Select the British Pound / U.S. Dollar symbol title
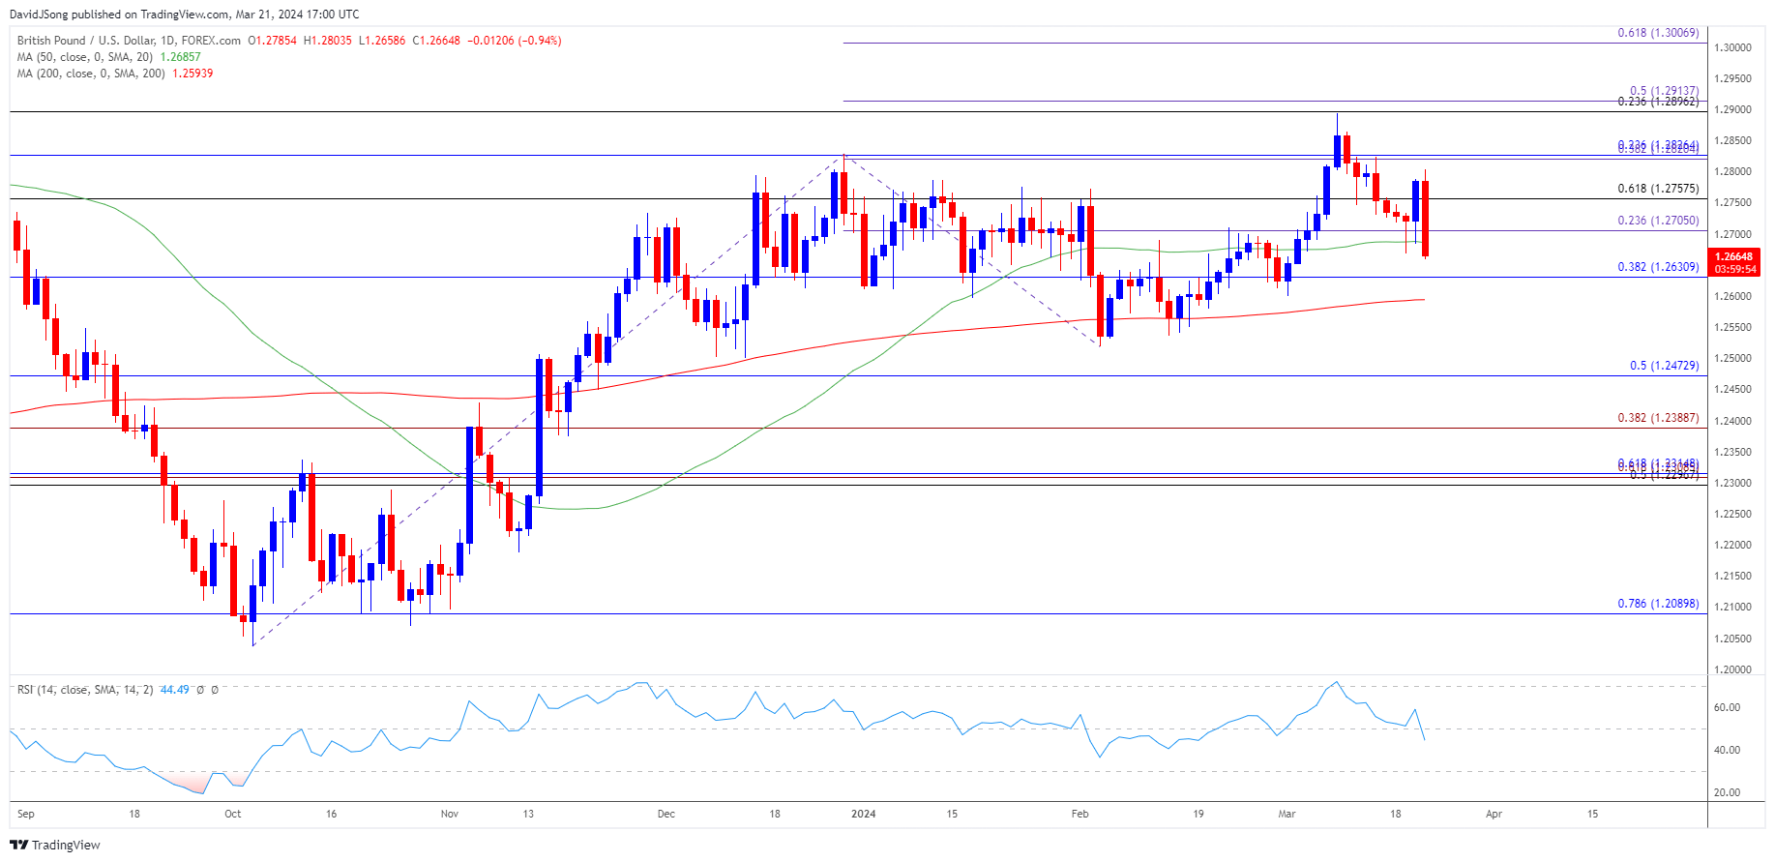The height and width of the screenshot is (862, 1775). 129,41
